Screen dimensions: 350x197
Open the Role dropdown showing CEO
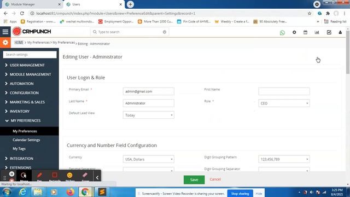[284, 103]
